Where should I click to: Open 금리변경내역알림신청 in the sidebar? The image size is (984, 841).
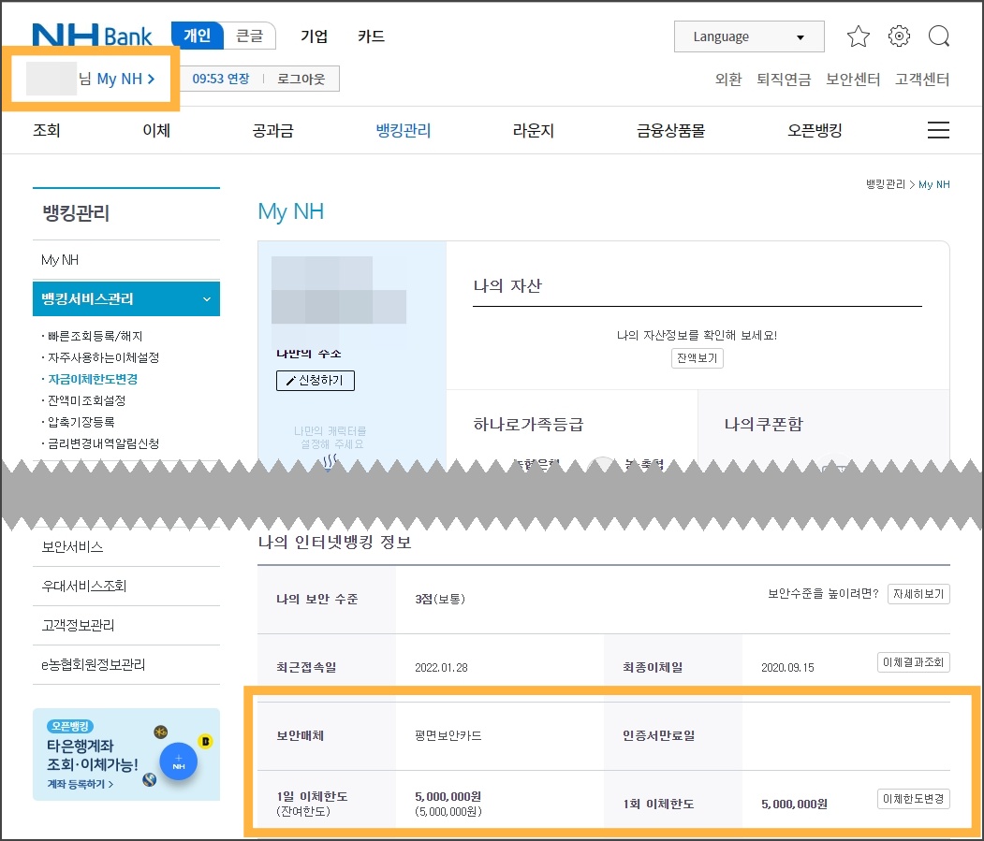click(104, 443)
